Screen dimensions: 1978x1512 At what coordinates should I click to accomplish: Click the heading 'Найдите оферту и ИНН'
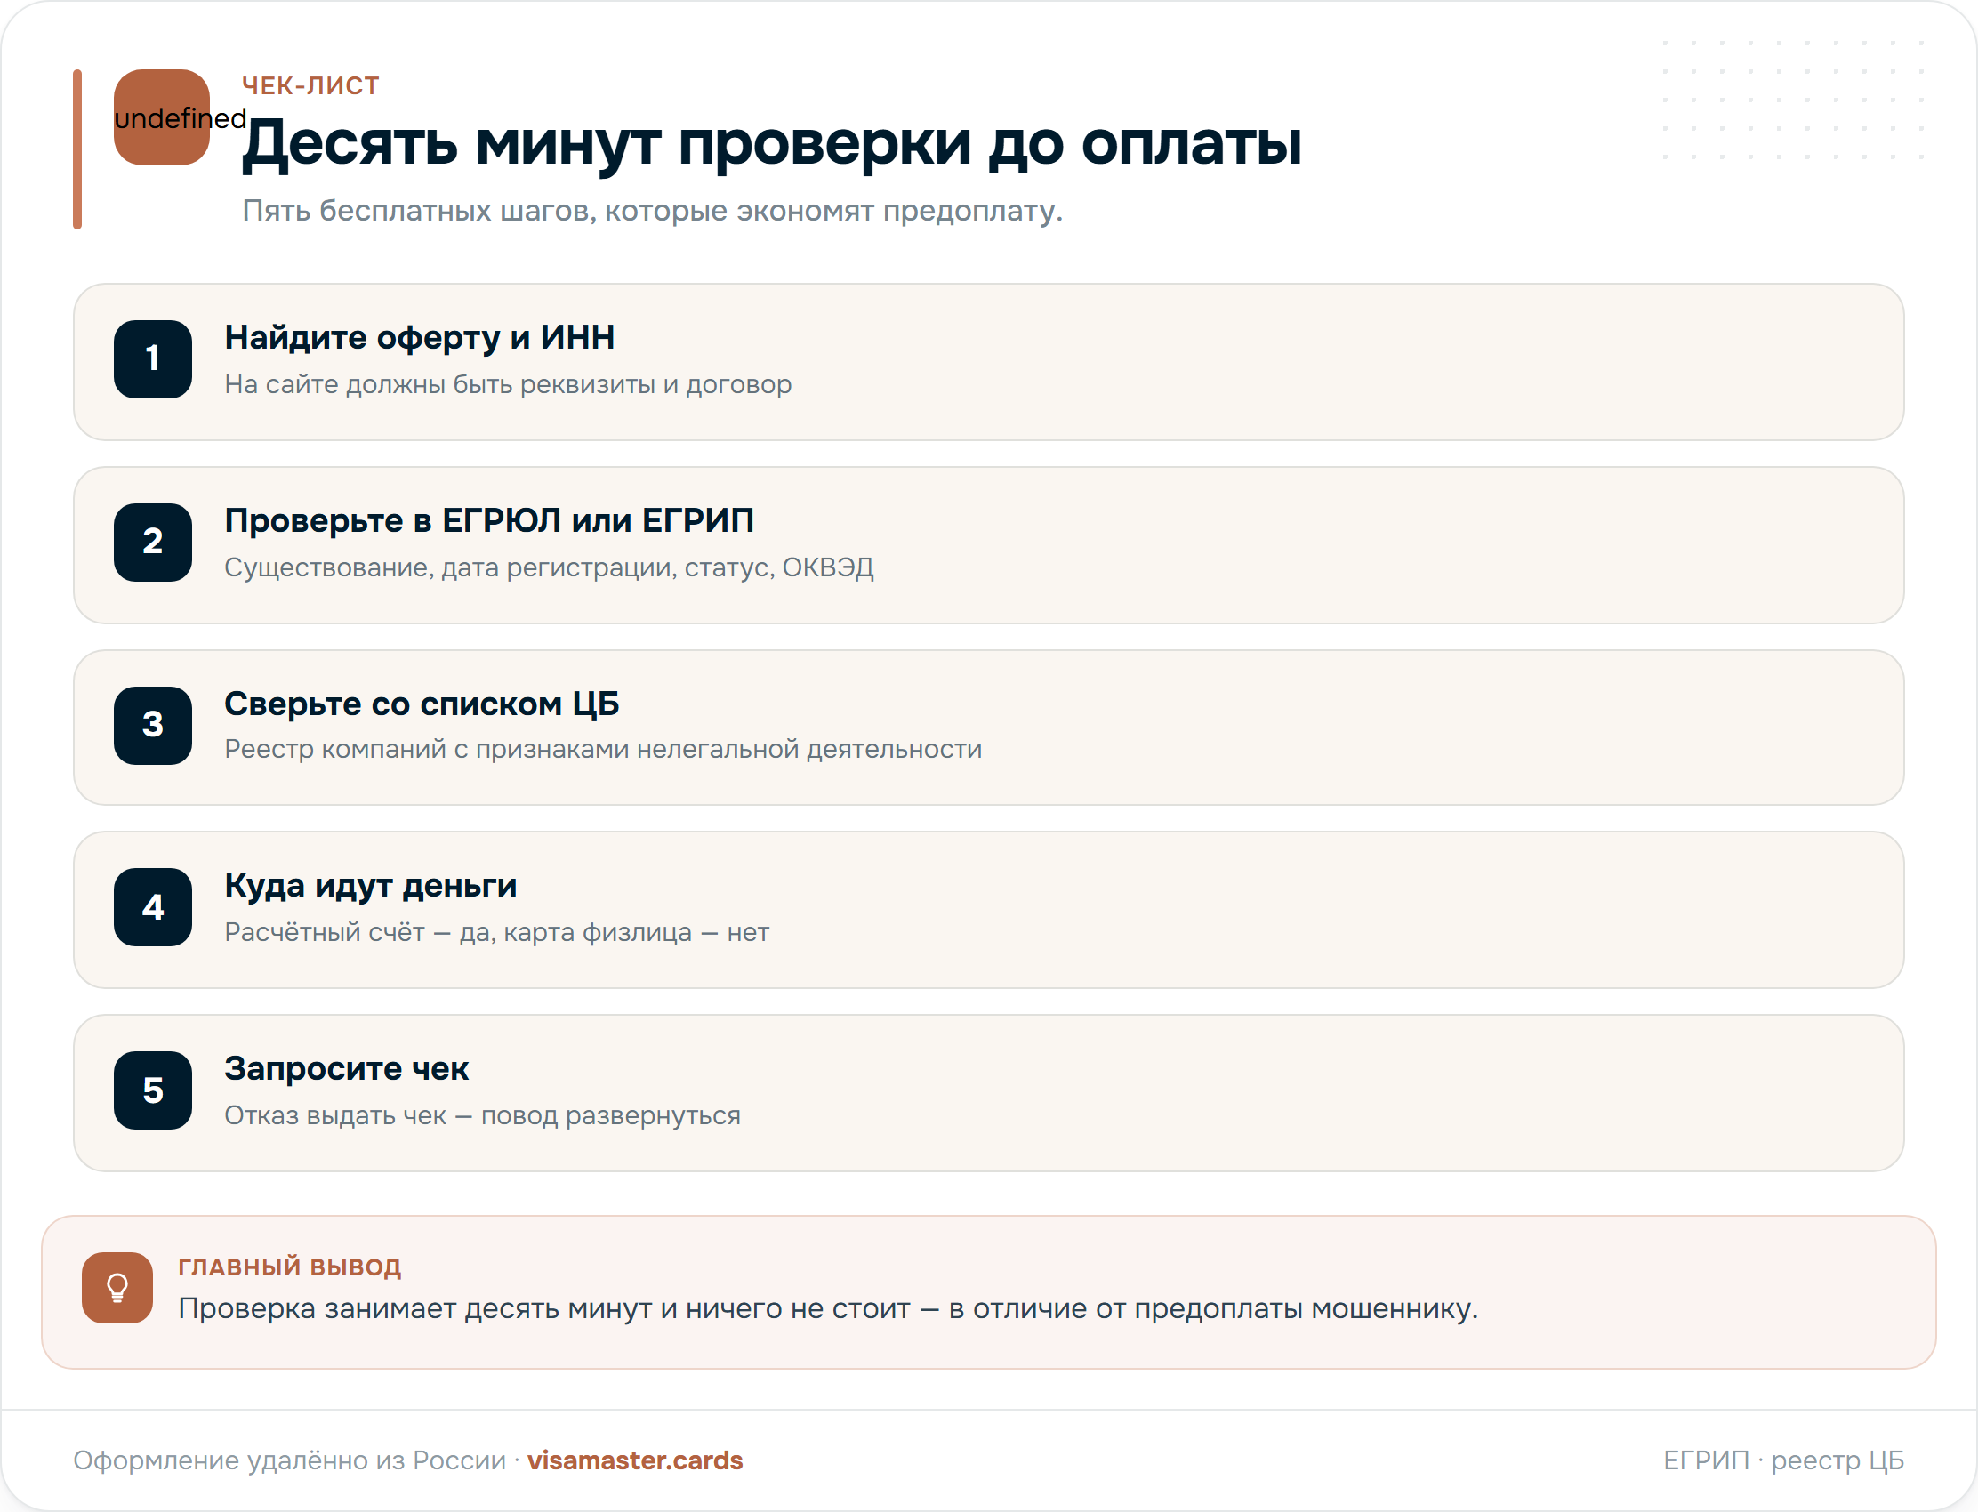[420, 338]
